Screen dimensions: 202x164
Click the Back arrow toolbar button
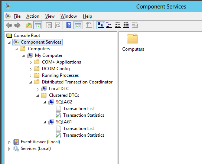coord(9,25)
